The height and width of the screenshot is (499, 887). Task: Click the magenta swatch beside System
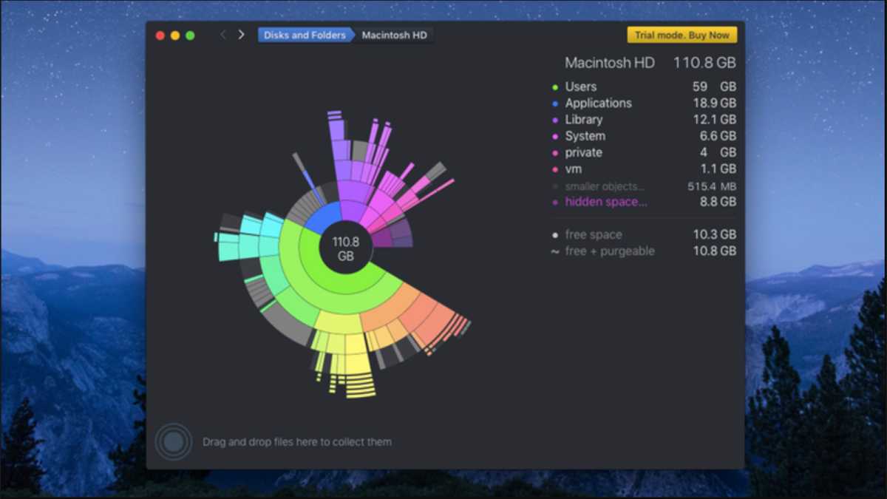point(556,136)
